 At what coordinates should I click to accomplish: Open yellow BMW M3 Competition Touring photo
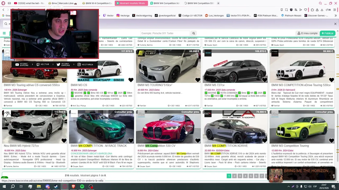(x=302, y=127)
